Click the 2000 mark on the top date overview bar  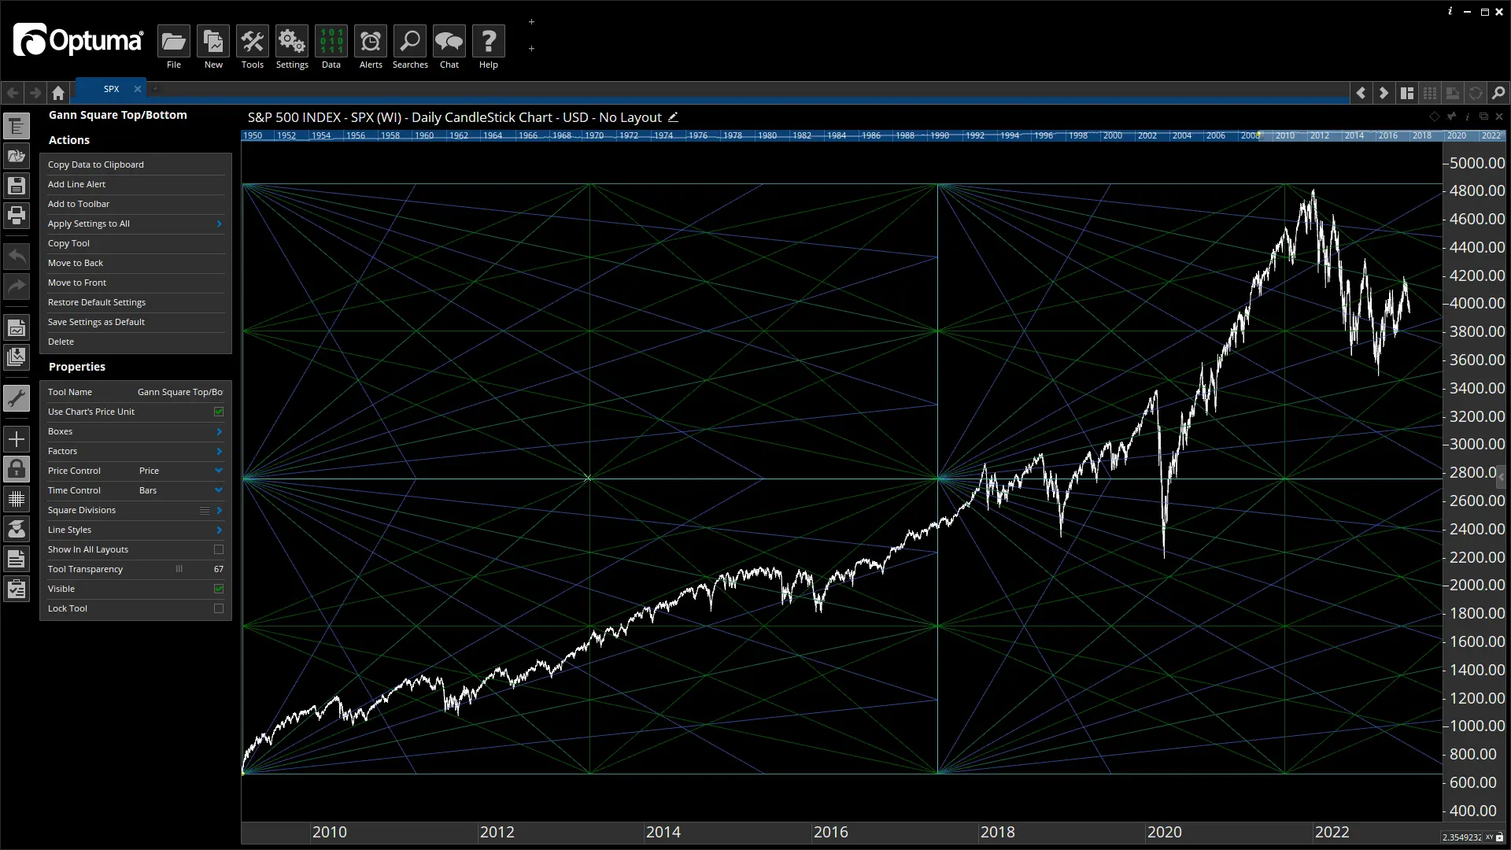click(1112, 135)
